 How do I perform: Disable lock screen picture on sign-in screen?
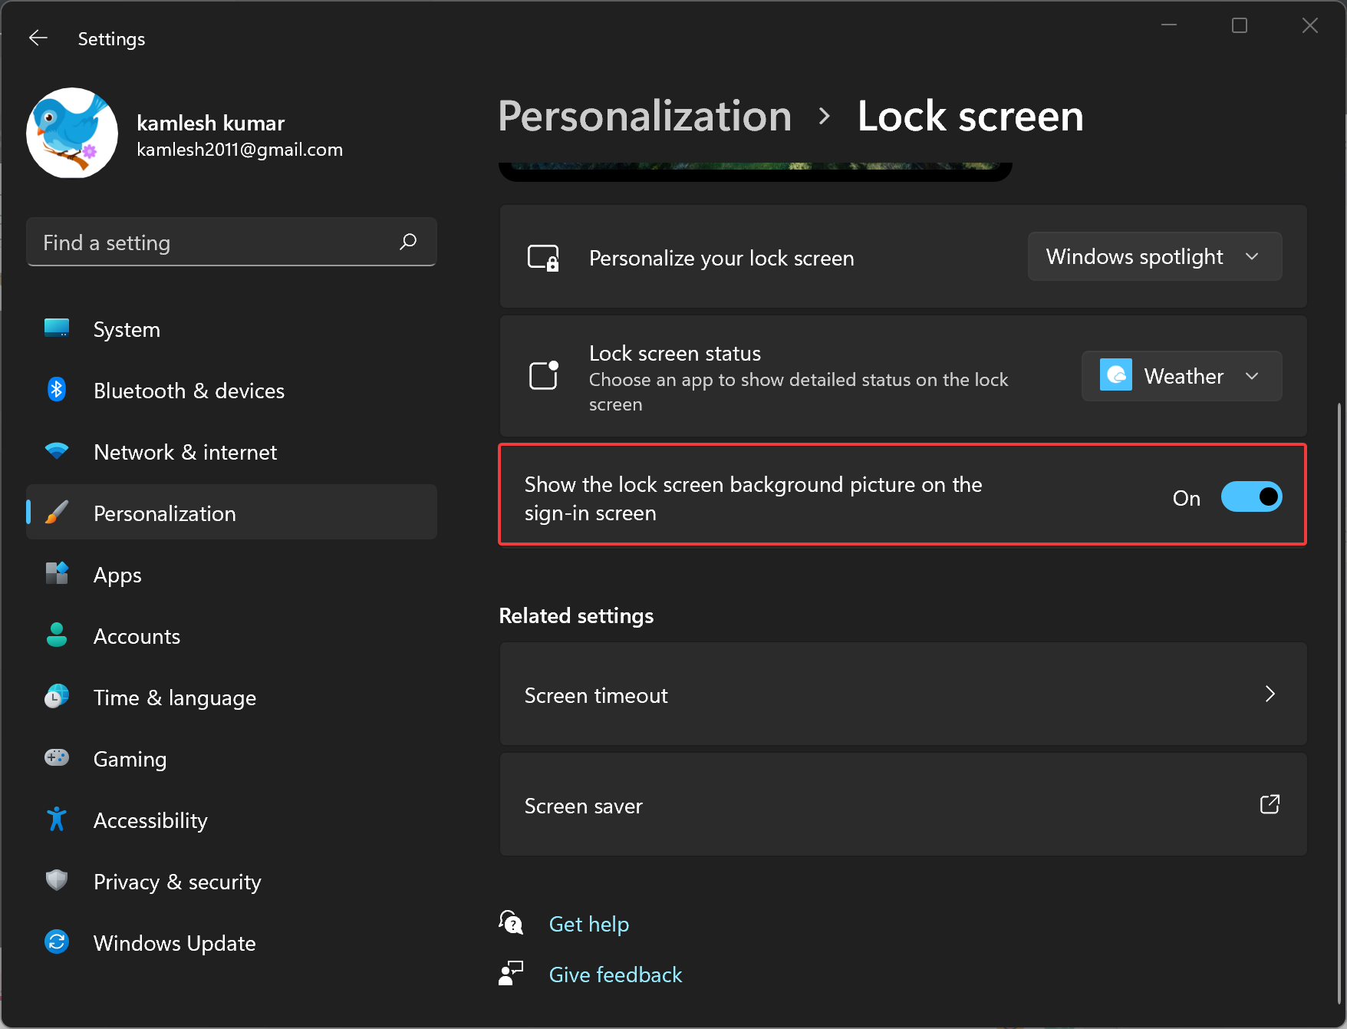pyautogui.click(x=1250, y=496)
